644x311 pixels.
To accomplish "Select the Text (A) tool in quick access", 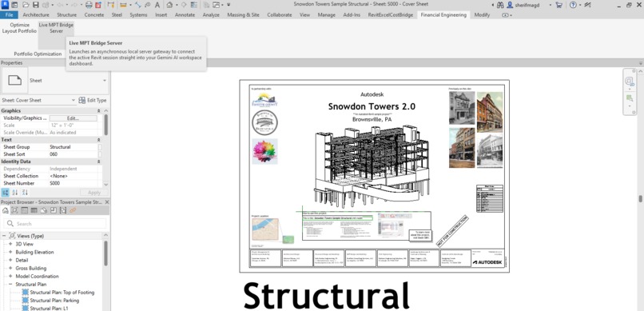I will coord(157,5).
